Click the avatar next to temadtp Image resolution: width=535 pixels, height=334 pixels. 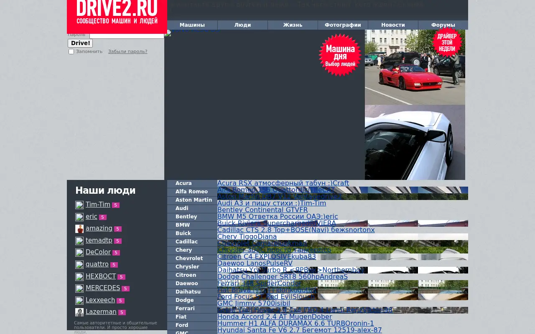coord(79,241)
